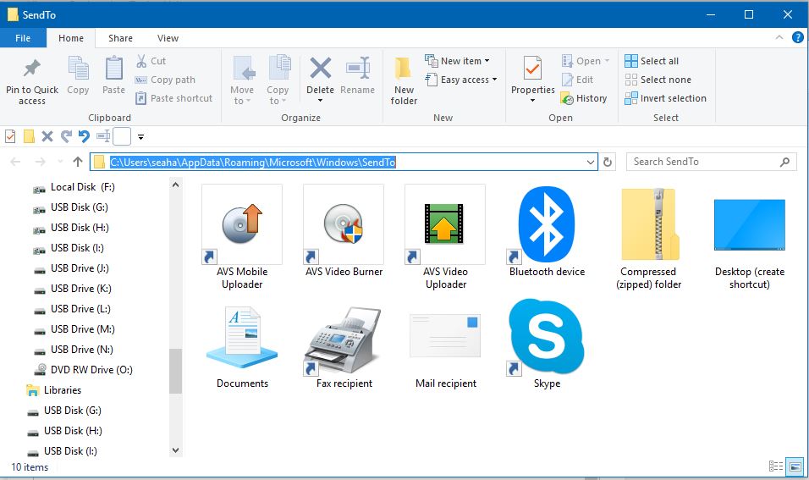
Task: Select Compressed (zipped) folder item
Action: click(648, 237)
